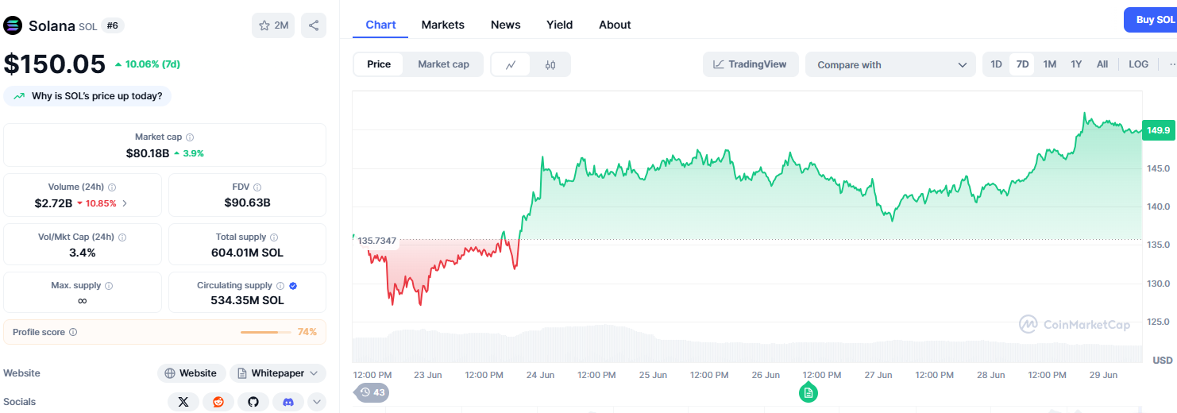Open the Compare with dropdown
The width and height of the screenshot is (1177, 413).
tap(890, 65)
